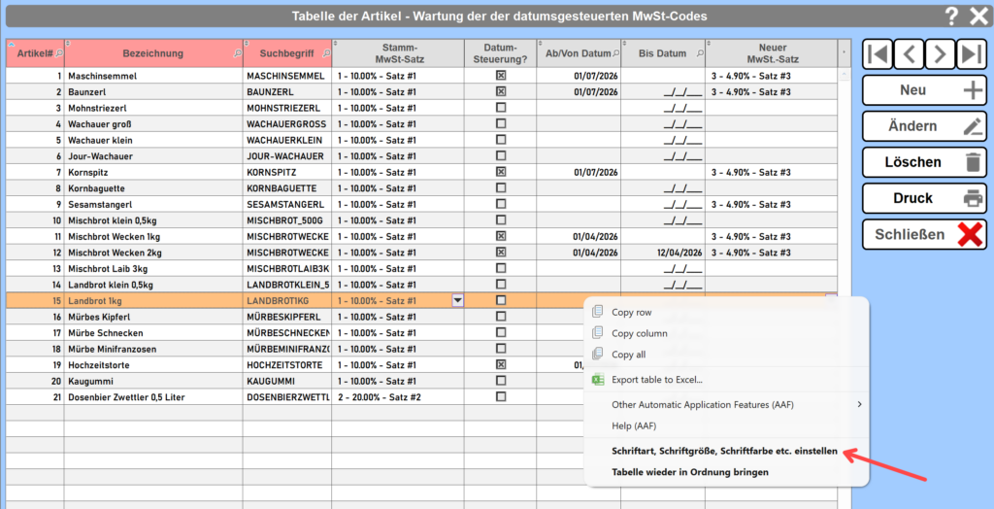Jump to last record navigation arrow
Viewport: 994px width, 509px height.
pyautogui.click(x=972, y=54)
